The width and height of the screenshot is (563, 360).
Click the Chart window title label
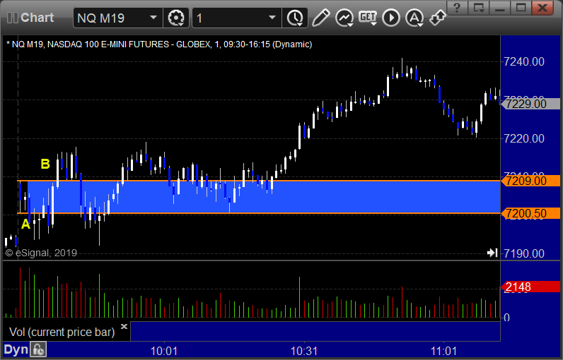tap(37, 18)
